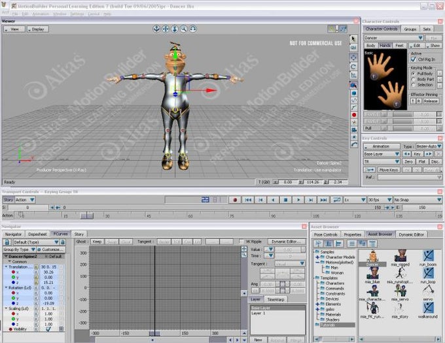The height and width of the screenshot is (343, 445).
Task: Toggle the Visibility checkbox for Dancer:Spine2
Action: pos(48,329)
